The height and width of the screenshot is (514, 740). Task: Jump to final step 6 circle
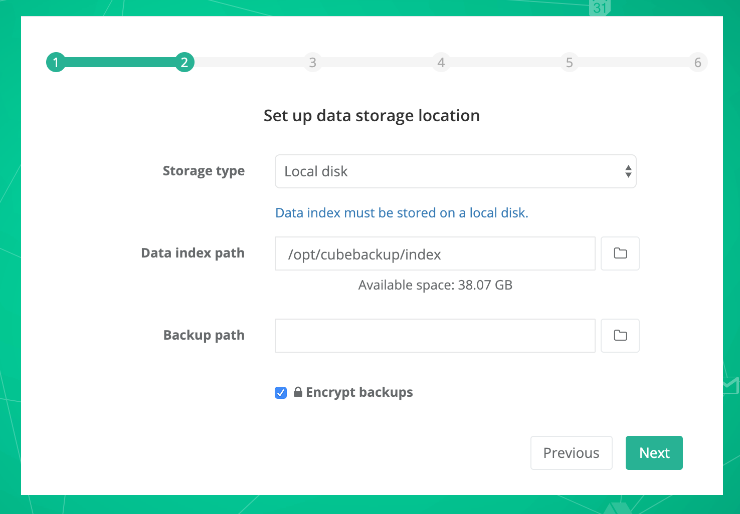tap(697, 62)
